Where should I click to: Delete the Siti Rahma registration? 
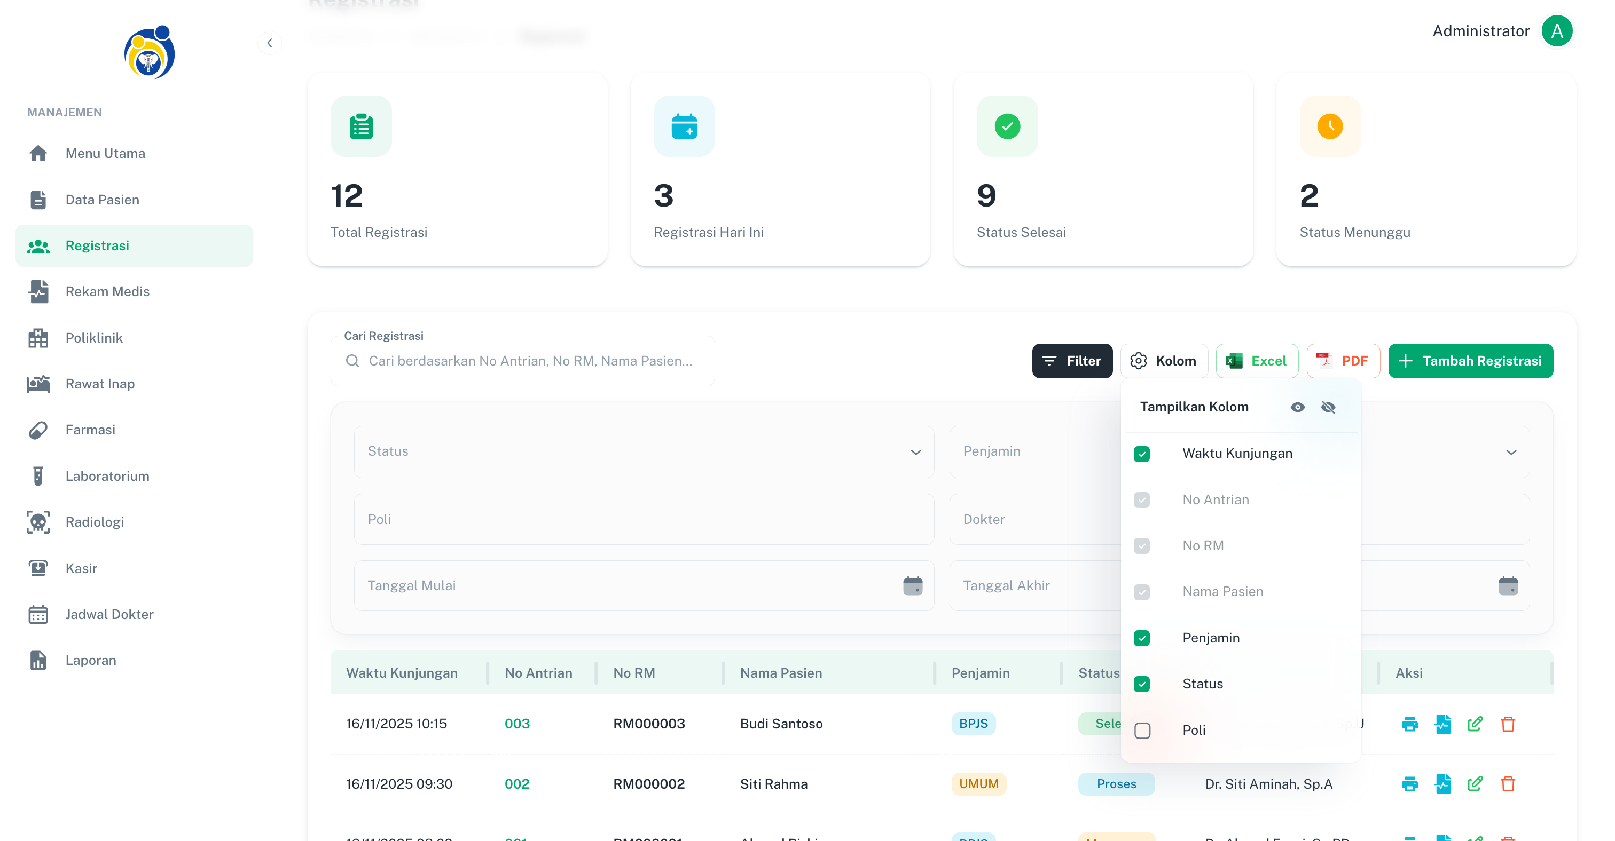pyautogui.click(x=1508, y=784)
